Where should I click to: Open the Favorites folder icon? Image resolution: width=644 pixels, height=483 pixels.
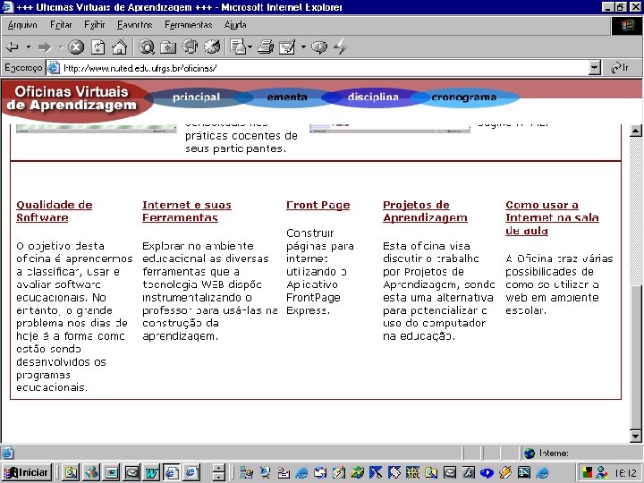[168, 47]
